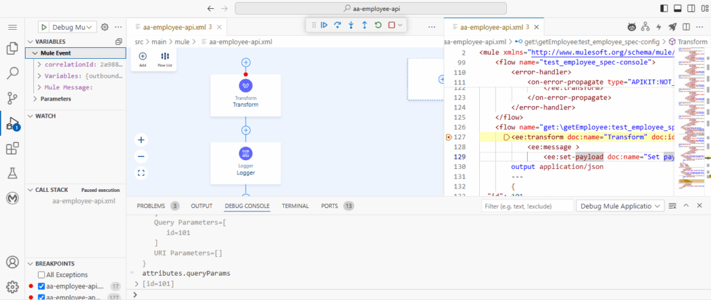Collapse the Mule Event tree node

click(35, 53)
